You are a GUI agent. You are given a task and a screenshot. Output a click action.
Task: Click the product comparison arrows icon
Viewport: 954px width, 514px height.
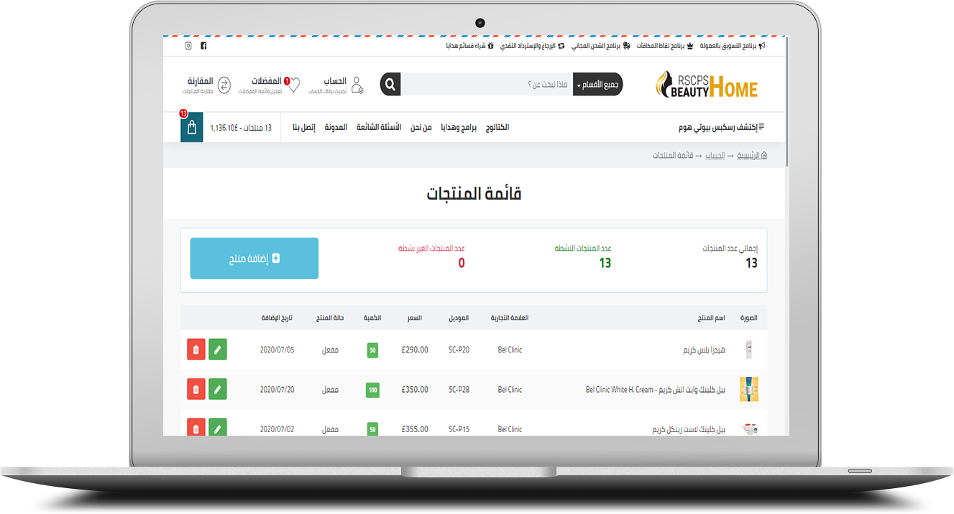click(x=224, y=85)
